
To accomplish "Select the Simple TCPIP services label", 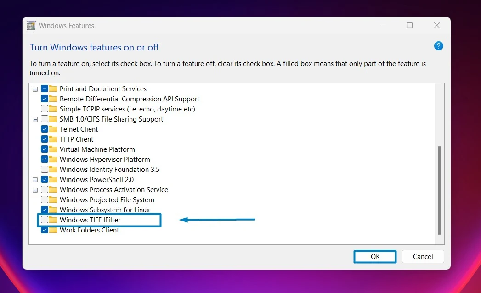I will 127,109.
